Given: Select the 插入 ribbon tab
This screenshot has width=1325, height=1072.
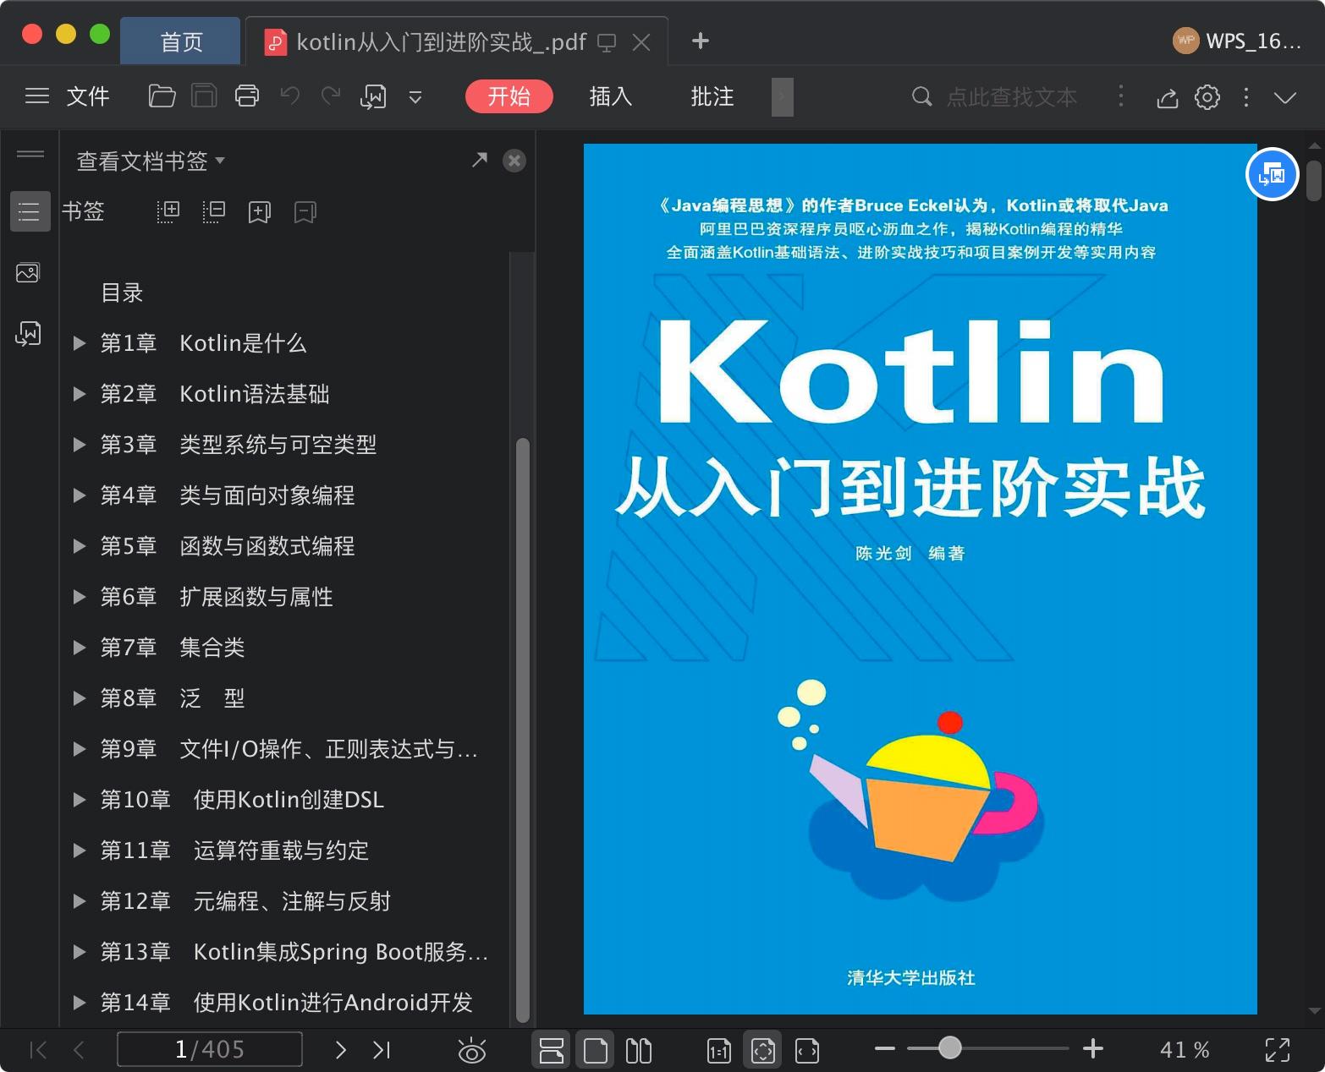Looking at the screenshot, I should [x=611, y=96].
